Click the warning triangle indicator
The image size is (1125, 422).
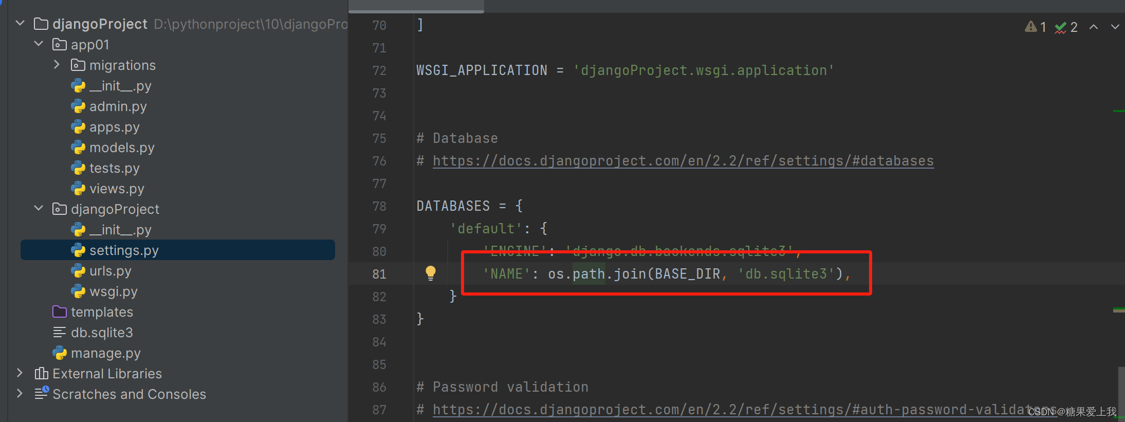(1030, 27)
